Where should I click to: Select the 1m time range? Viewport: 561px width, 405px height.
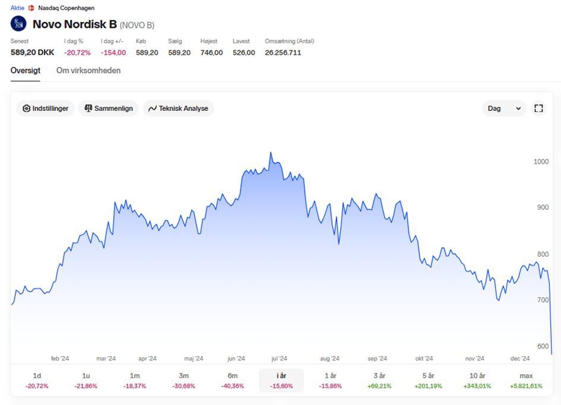click(135, 380)
